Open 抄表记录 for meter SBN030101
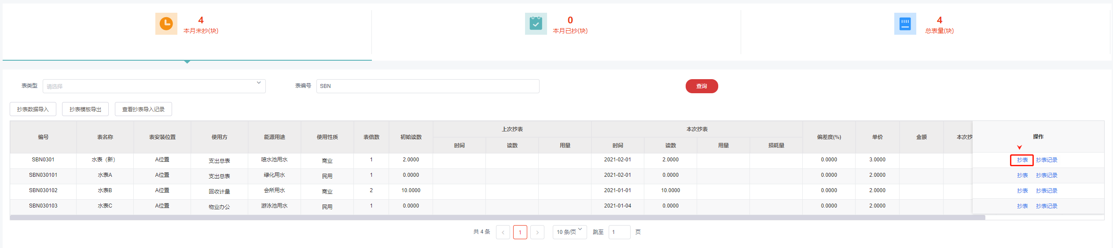The width and height of the screenshot is (1113, 248). [x=1046, y=175]
